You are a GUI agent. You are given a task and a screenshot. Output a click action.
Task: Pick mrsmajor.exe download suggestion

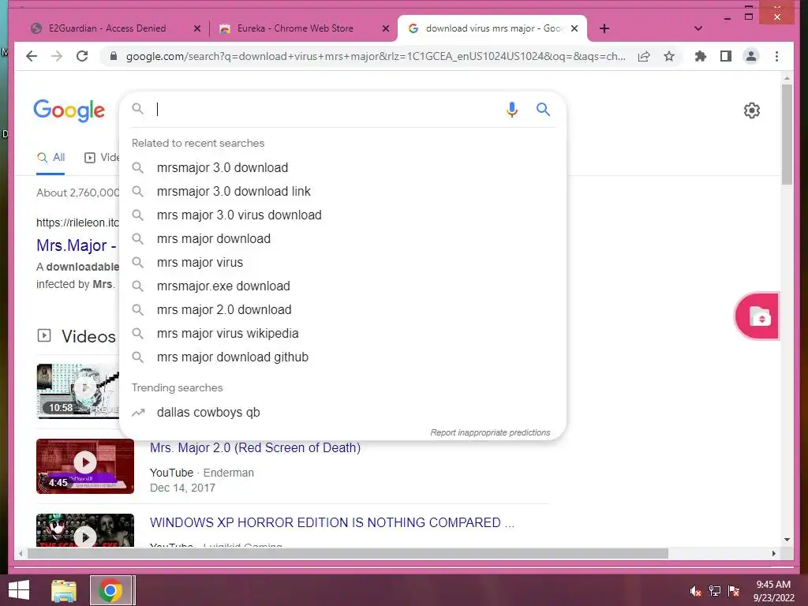click(342, 286)
